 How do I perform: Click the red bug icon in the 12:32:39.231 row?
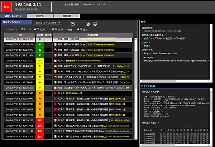(55, 115)
